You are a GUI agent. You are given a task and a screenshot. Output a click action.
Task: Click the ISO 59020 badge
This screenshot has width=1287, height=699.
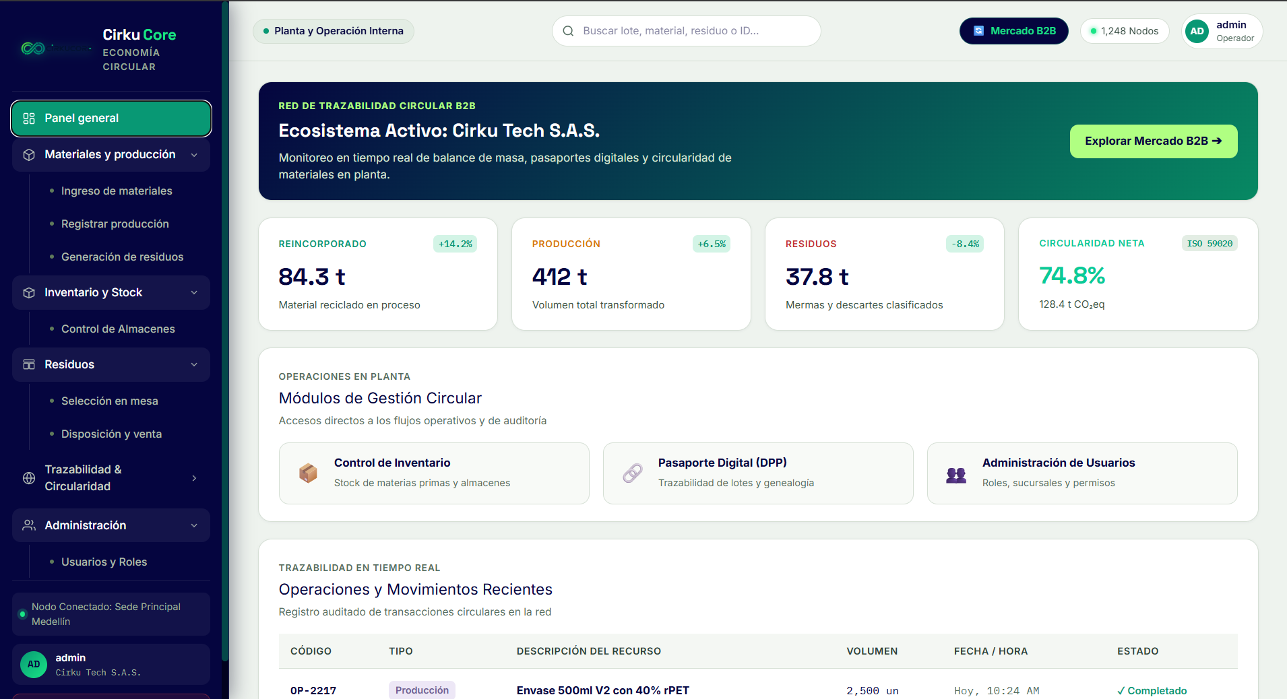click(1210, 244)
